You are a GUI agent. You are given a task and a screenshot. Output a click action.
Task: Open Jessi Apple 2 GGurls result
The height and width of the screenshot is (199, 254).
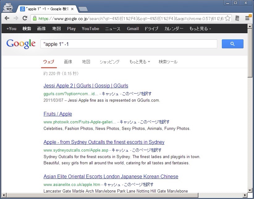pyautogui.click(x=86, y=86)
